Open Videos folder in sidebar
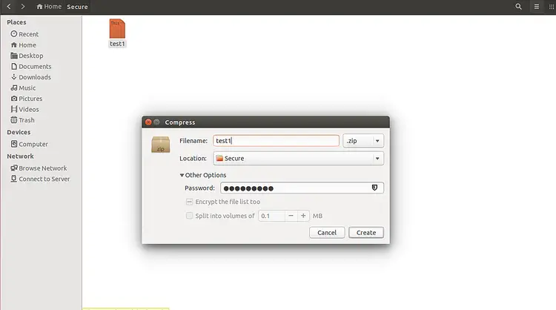Viewport: 556px width, 310px height. 24,109
